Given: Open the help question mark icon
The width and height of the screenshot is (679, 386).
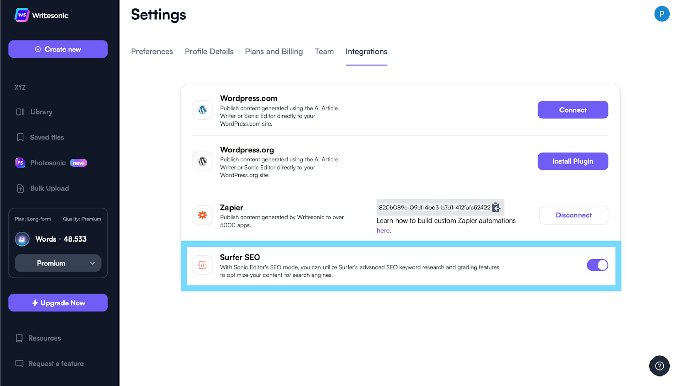Looking at the screenshot, I should 659,366.
